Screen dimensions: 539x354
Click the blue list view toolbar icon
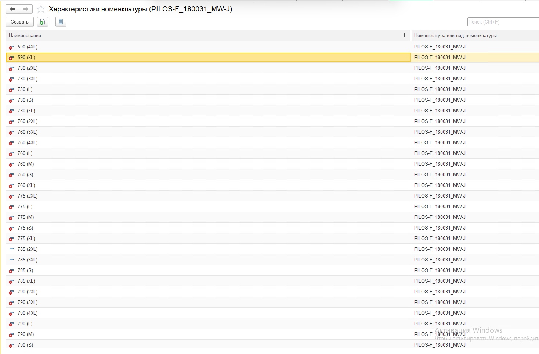coord(61,22)
